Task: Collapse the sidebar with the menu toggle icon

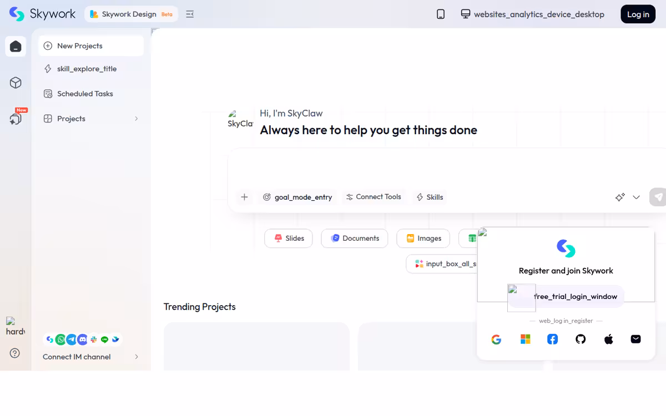Action: (x=190, y=14)
